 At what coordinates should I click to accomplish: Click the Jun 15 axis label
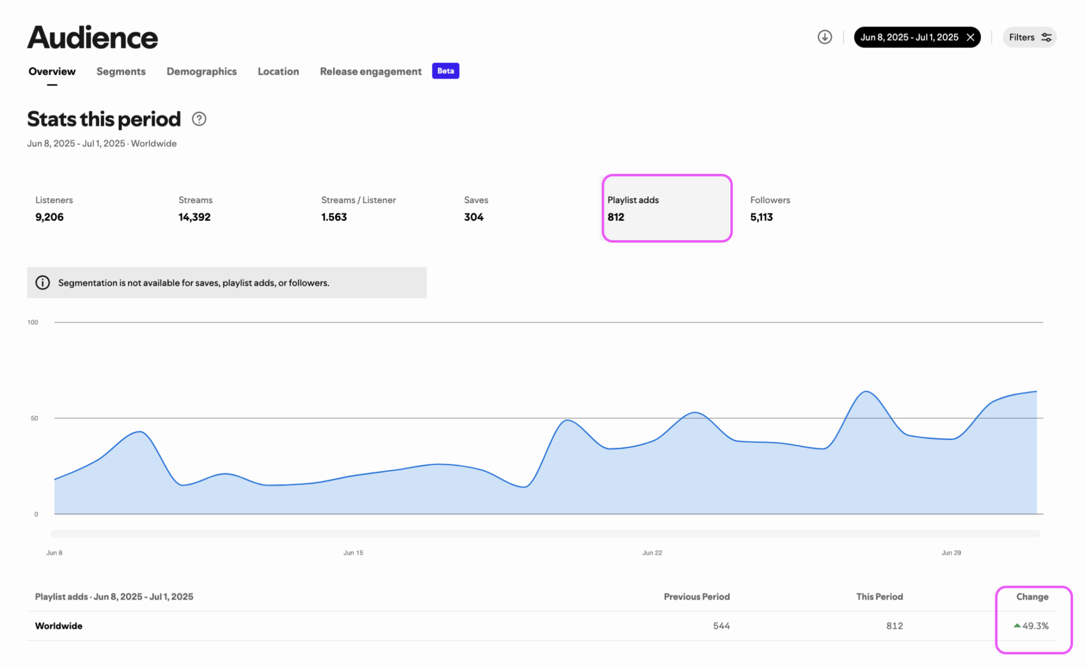pyautogui.click(x=353, y=552)
